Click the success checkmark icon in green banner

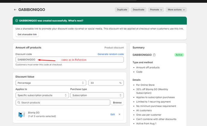[16, 21]
